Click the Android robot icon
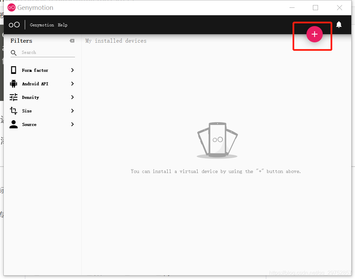This screenshot has width=355, height=279. pyautogui.click(x=14, y=84)
